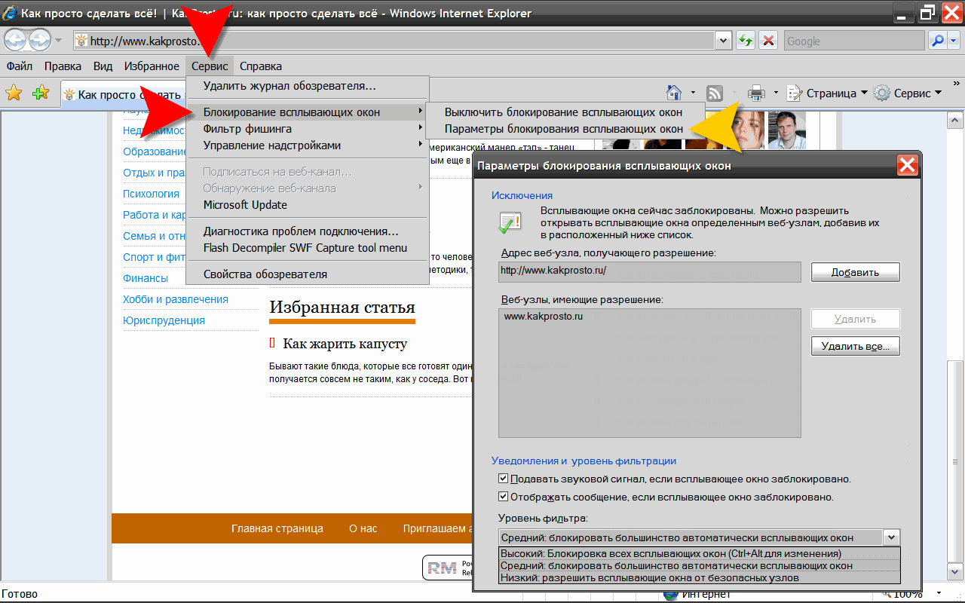Select Диагностика проблем подключения menu item
This screenshot has width=965, height=603.
308,231
